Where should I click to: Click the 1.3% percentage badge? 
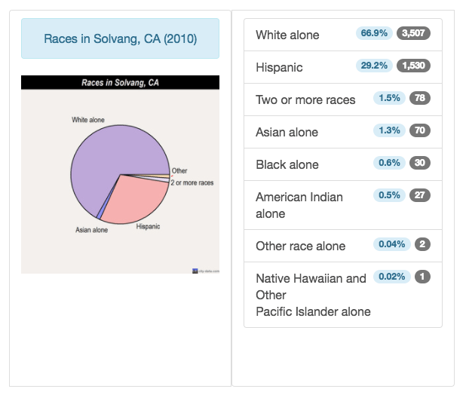coord(388,130)
